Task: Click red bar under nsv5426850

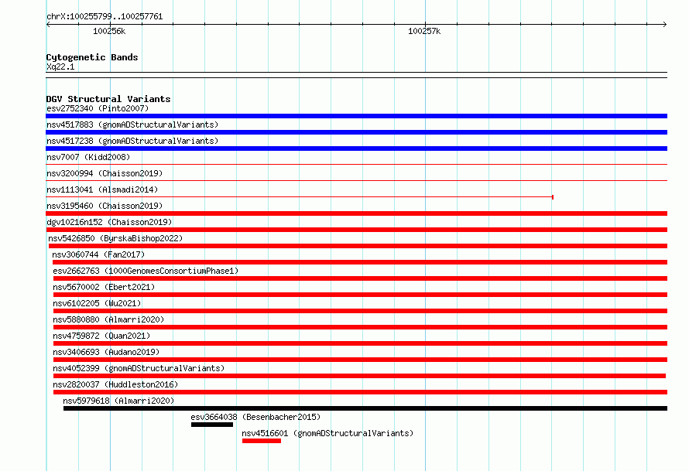Action: click(358, 246)
